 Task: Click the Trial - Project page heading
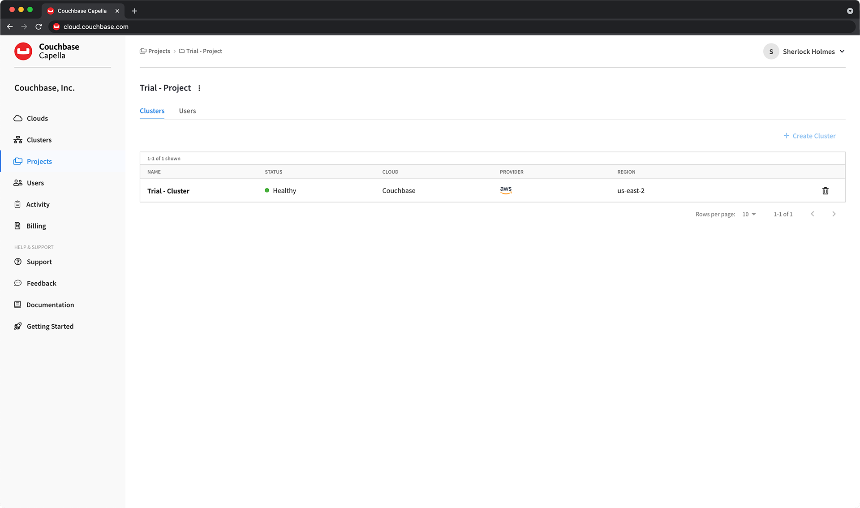tap(165, 88)
